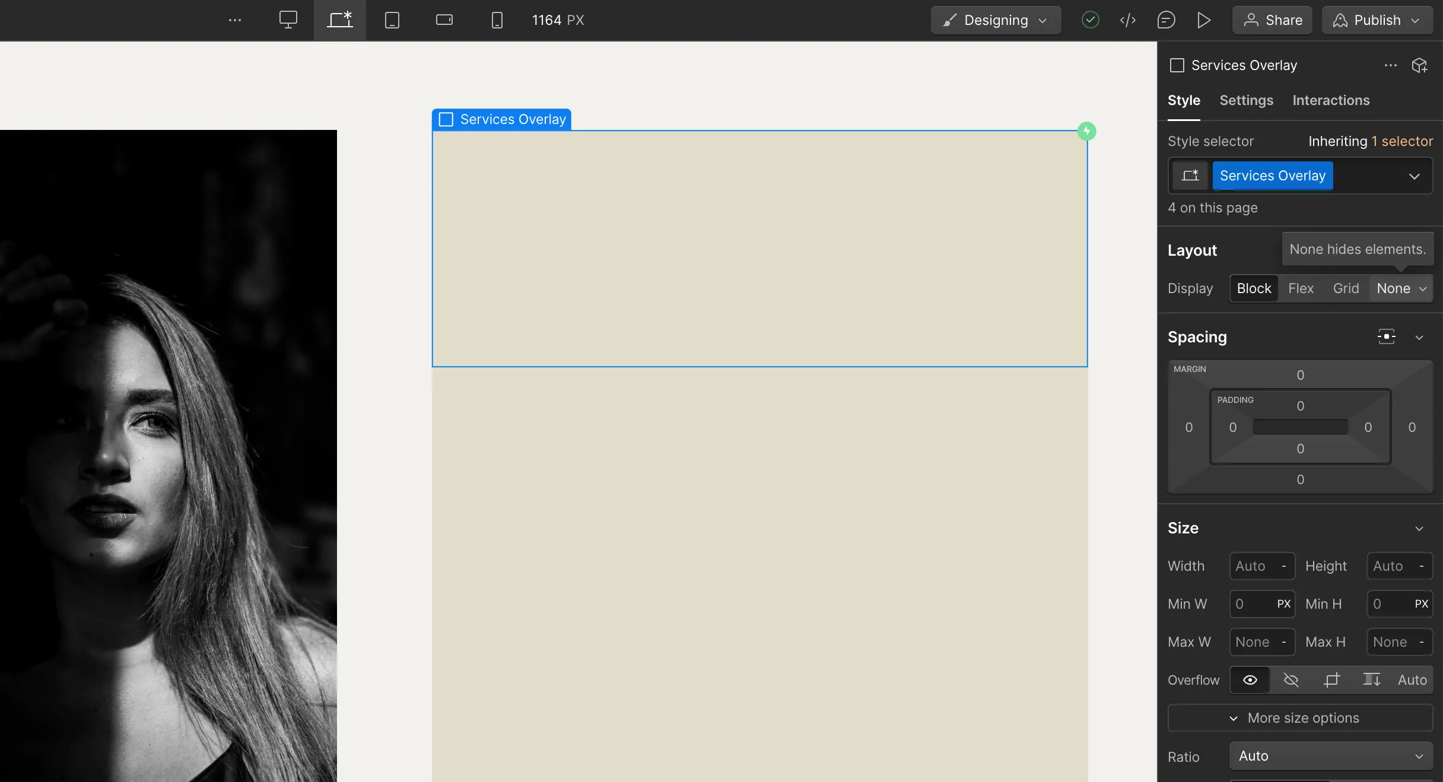Open the Ratio dropdown set to Auto
The width and height of the screenshot is (1443, 782).
coord(1330,756)
